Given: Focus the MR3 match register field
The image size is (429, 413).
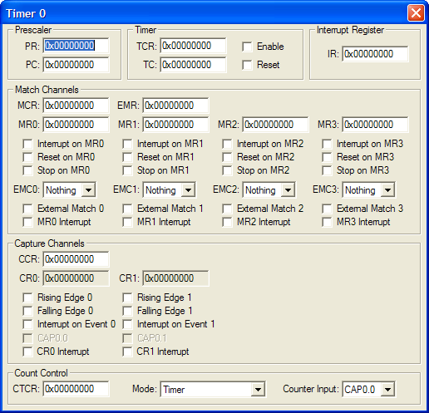Looking at the screenshot, I should (x=375, y=125).
